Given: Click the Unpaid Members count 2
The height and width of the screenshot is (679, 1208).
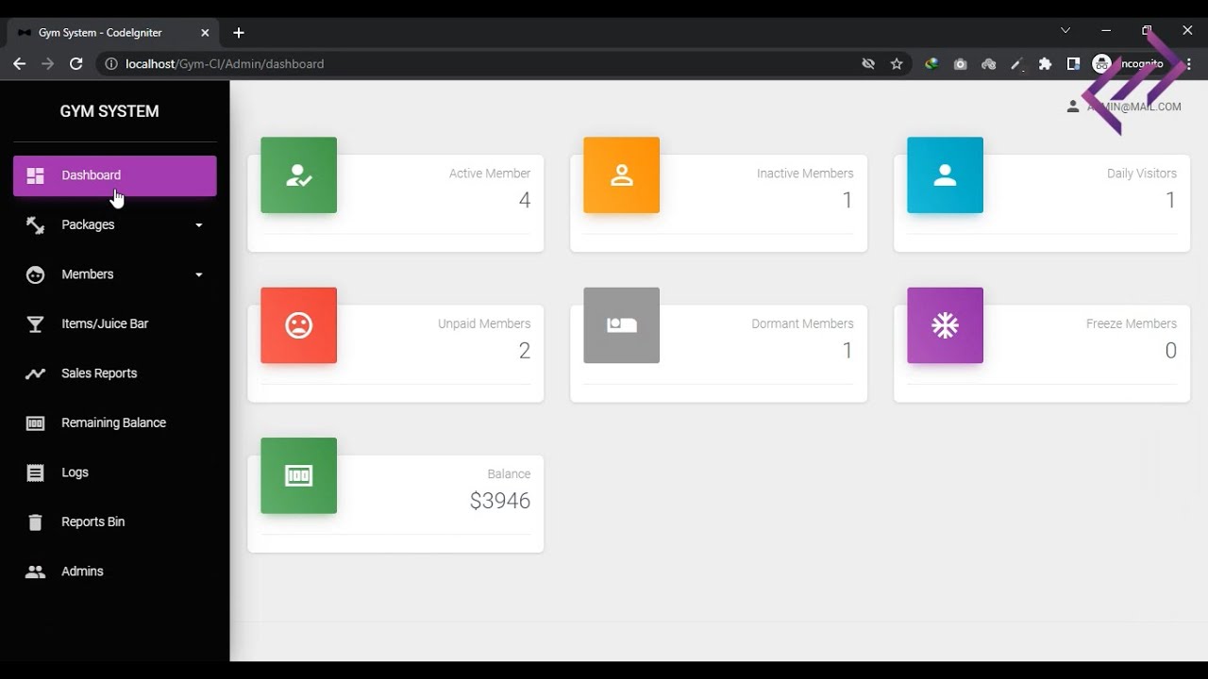Looking at the screenshot, I should pyautogui.click(x=525, y=351).
